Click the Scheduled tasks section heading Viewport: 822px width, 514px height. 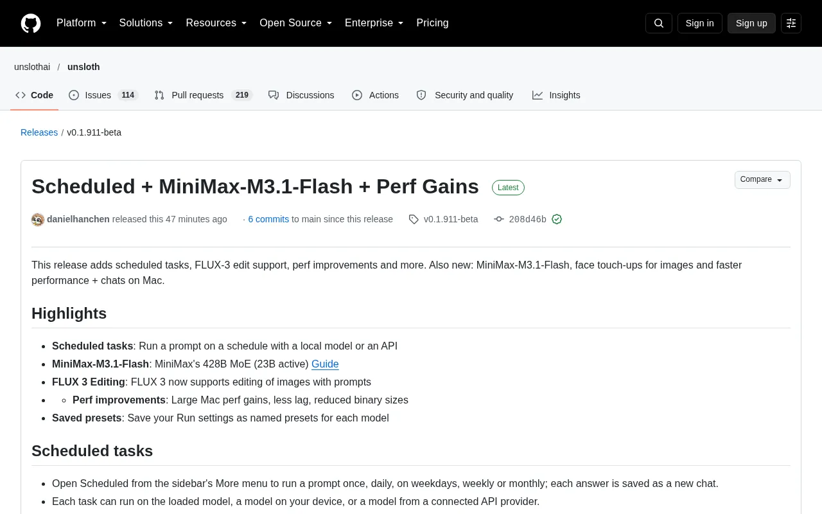click(x=92, y=451)
